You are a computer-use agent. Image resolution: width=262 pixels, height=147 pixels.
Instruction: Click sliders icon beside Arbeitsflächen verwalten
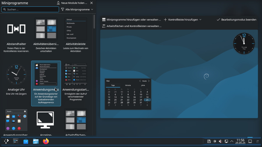(x=104, y=26)
